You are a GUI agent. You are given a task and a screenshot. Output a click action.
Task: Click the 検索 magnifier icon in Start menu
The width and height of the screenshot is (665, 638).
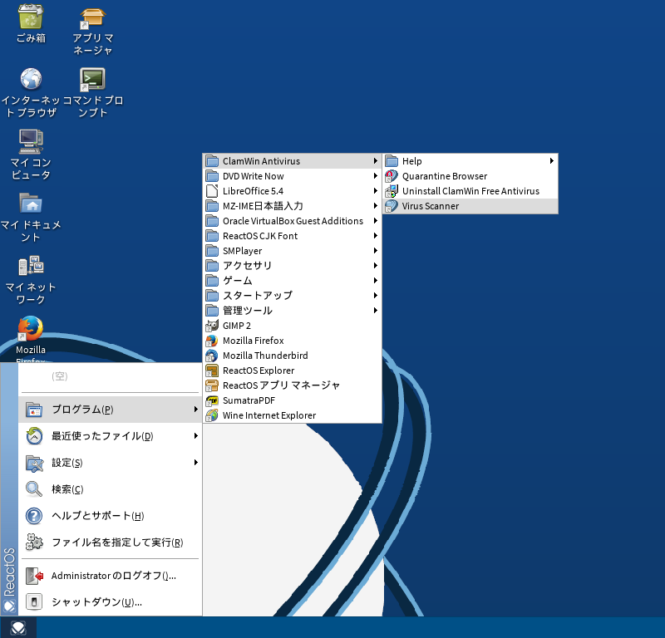pyautogui.click(x=34, y=488)
